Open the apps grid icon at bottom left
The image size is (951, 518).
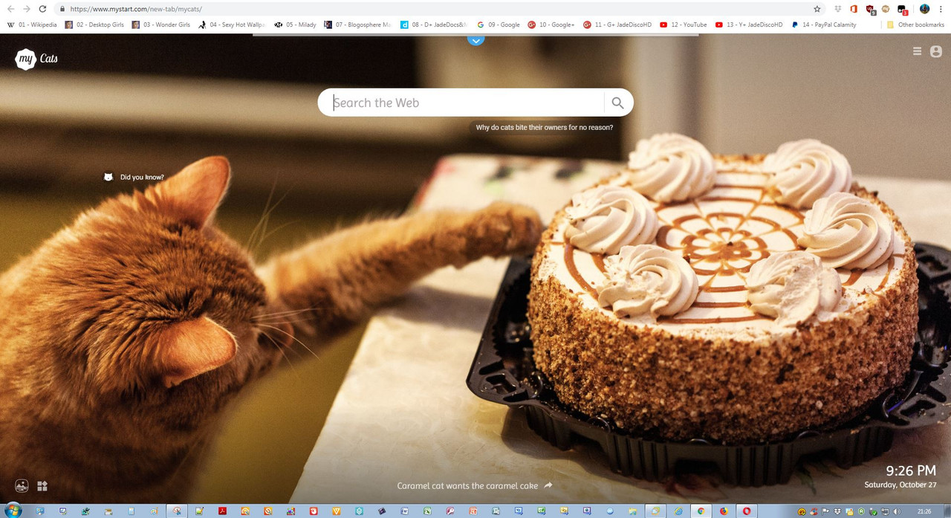42,486
